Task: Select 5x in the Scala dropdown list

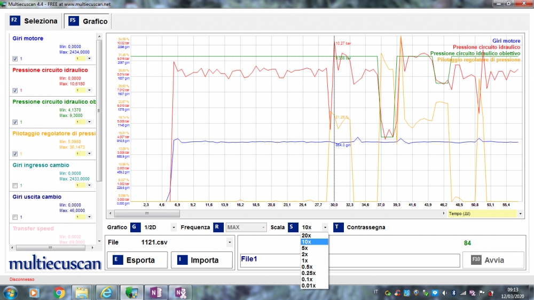Action: point(305,248)
